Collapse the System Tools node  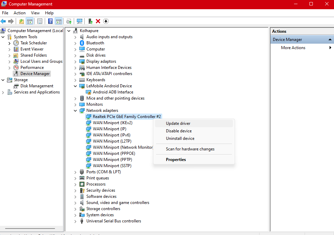click(x=3, y=37)
